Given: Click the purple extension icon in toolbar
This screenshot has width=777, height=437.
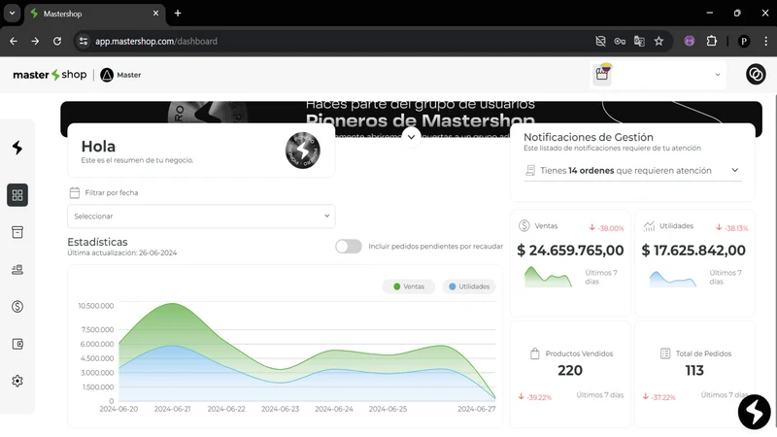Looking at the screenshot, I should click(x=690, y=41).
